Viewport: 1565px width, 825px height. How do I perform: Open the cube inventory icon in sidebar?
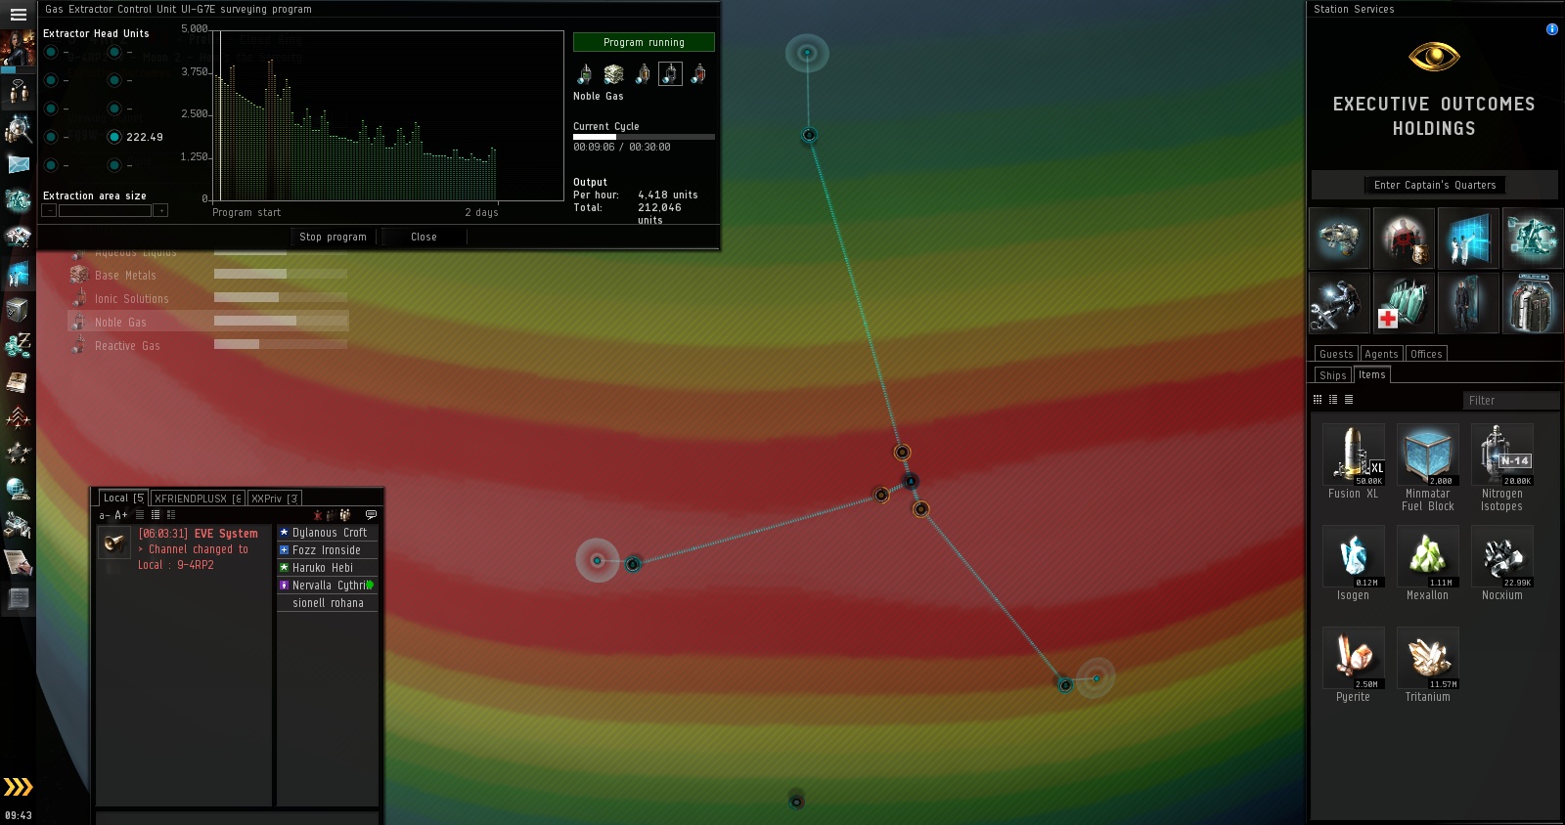[x=18, y=310]
